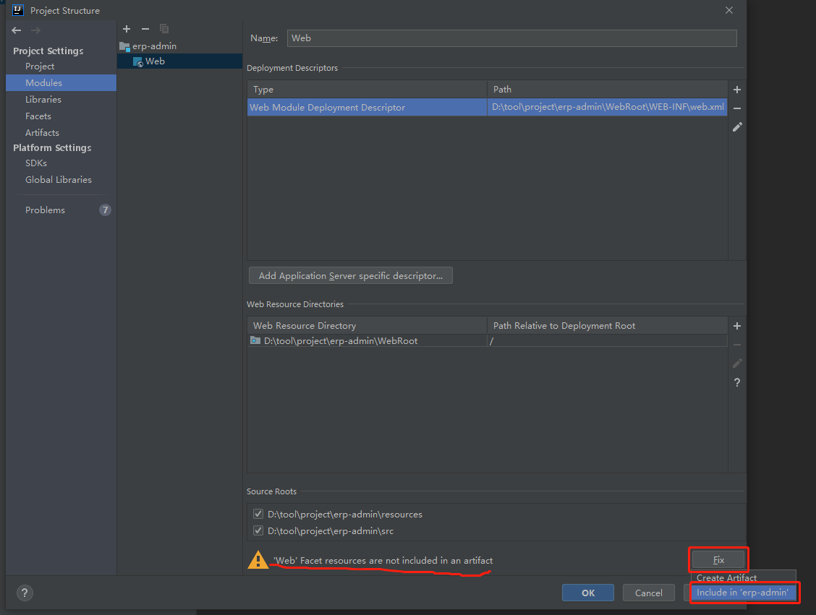This screenshot has height=615, width=816.
Task: Toggle the erp-admin\src source root checkbox
Action: (x=258, y=530)
